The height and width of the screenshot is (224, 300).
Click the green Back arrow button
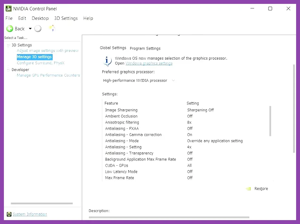pos(10,29)
